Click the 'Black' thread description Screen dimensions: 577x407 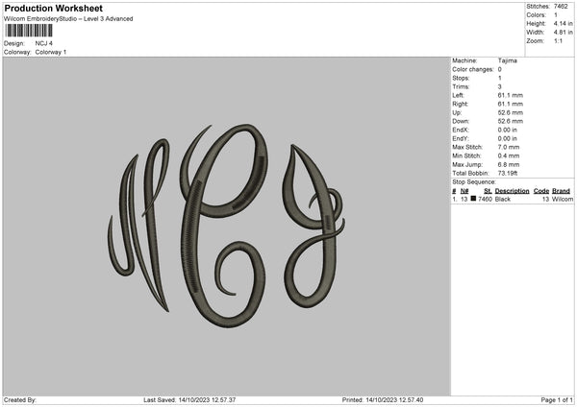(503, 199)
